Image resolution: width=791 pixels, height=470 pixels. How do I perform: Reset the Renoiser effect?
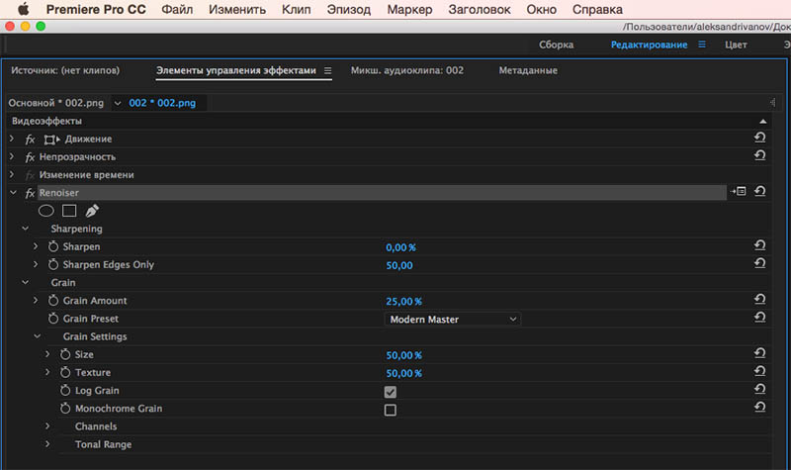[759, 191]
